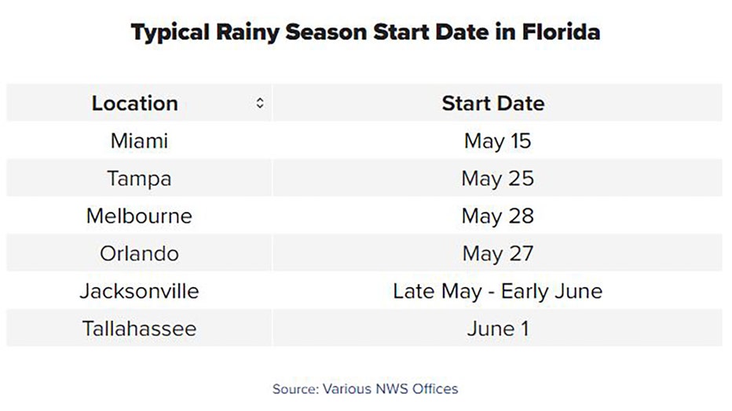This screenshot has height=411, width=732.
Task: Click the May 15 start date
Action: coord(498,140)
